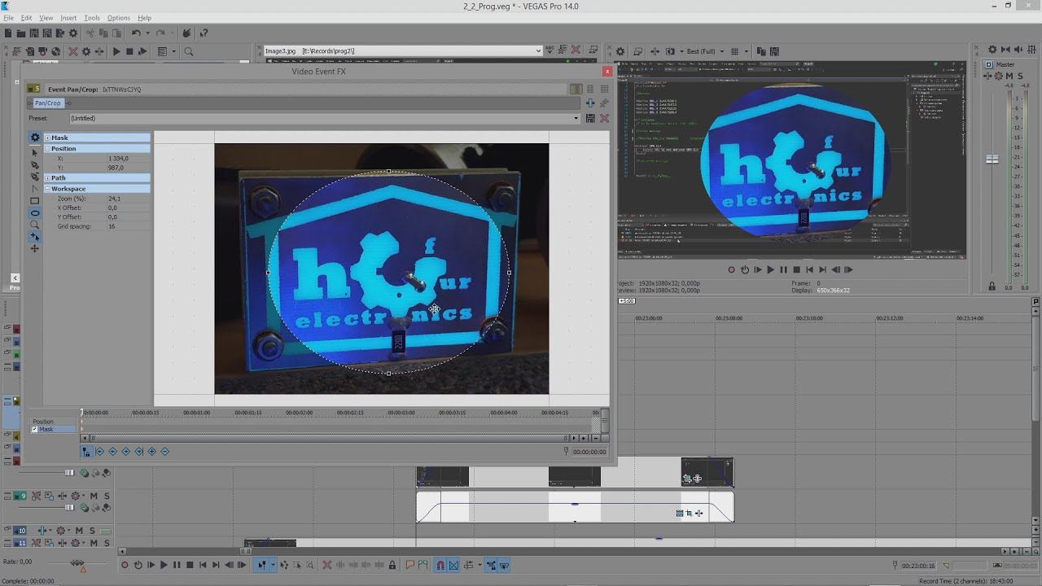Close the Video Event FX window
The width and height of the screenshot is (1042, 586).
point(606,72)
